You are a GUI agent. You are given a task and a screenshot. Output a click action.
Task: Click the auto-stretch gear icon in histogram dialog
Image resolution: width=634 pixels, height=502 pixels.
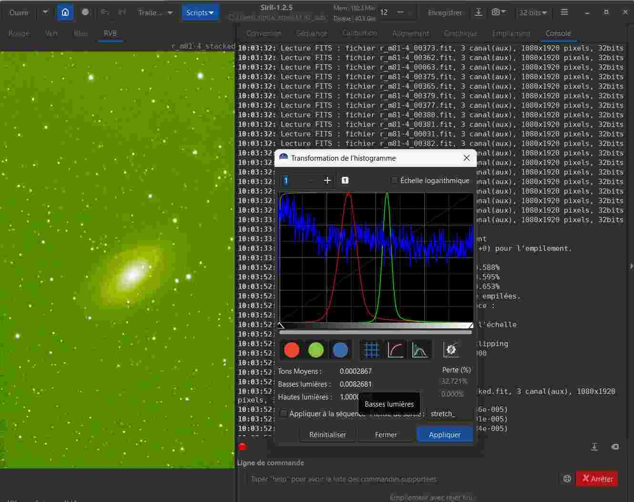click(451, 350)
